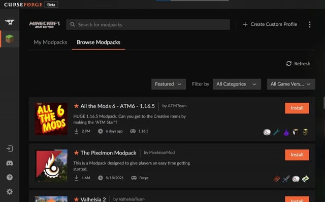Click author link by ValhelsiaTeam
Image resolution: width=325 pixels, height=202 pixels.
pos(129,199)
